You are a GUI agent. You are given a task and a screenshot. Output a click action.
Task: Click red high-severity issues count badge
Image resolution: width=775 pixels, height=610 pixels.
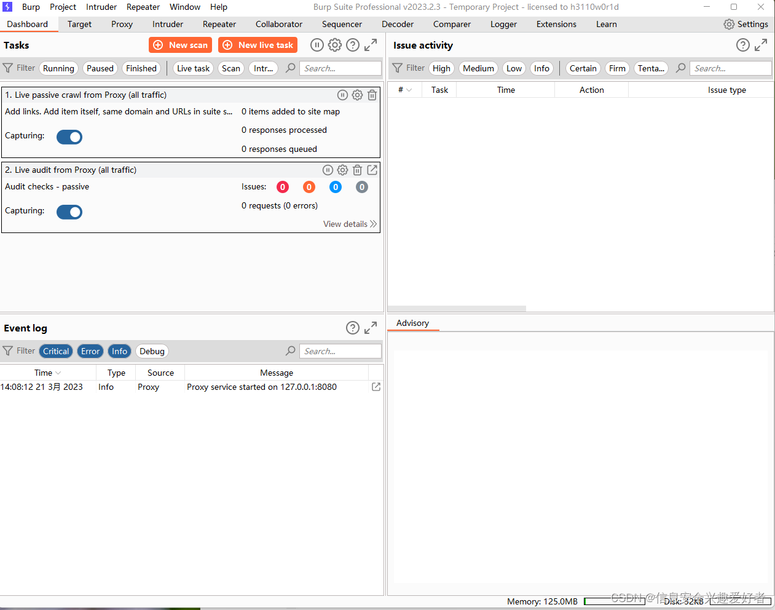coord(283,187)
